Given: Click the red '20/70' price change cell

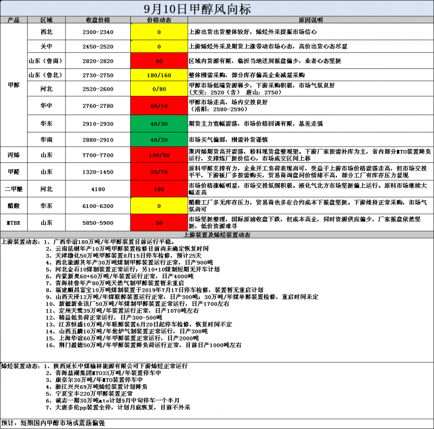Looking at the screenshot, I should 159,172.
